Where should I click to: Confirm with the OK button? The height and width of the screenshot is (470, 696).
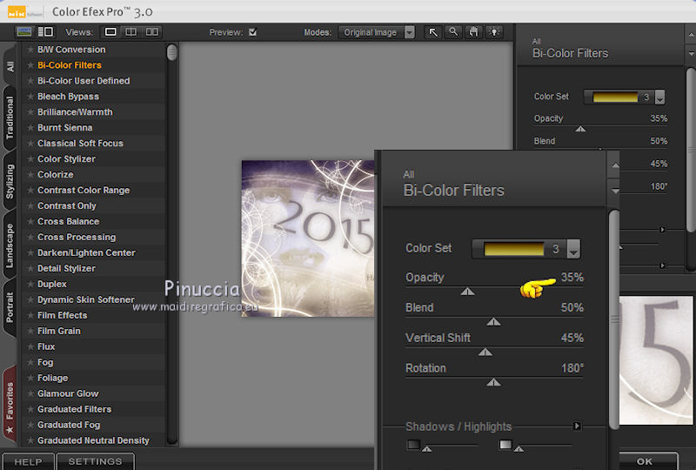coord(645,461)
